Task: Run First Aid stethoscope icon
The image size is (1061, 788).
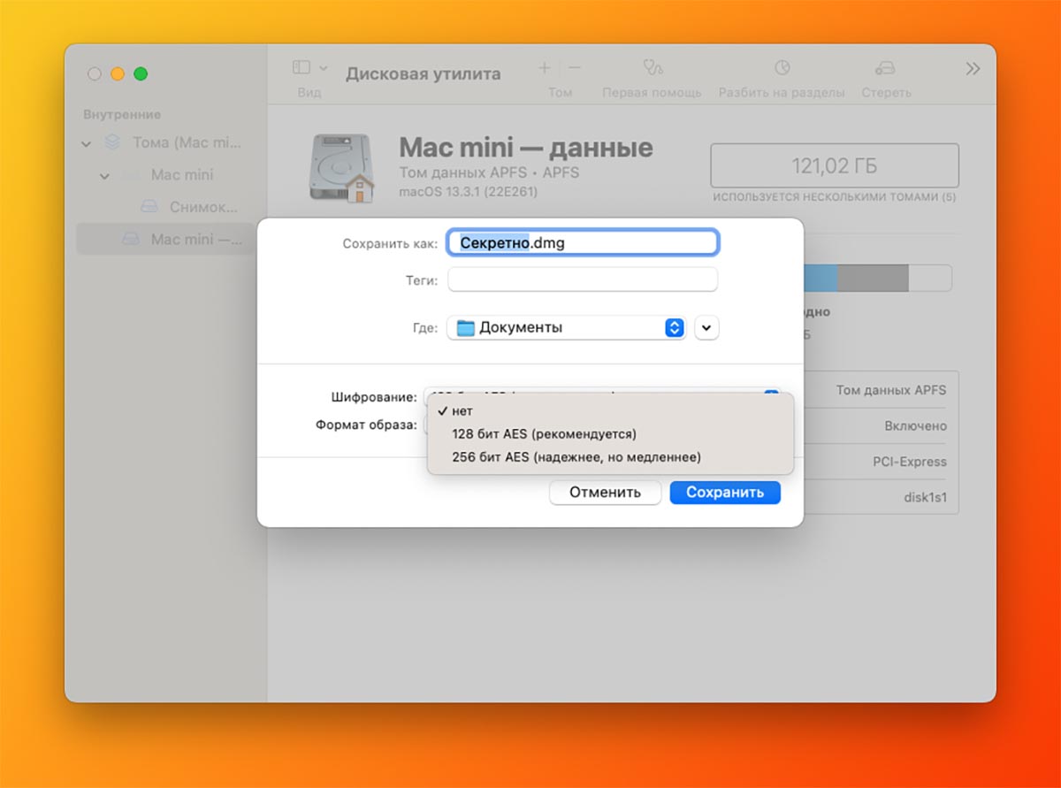Action: (x=653, y=68)
